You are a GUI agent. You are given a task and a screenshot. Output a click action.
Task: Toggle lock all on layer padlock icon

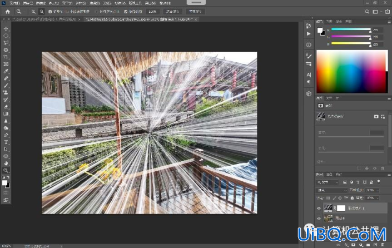pos(352,198)
